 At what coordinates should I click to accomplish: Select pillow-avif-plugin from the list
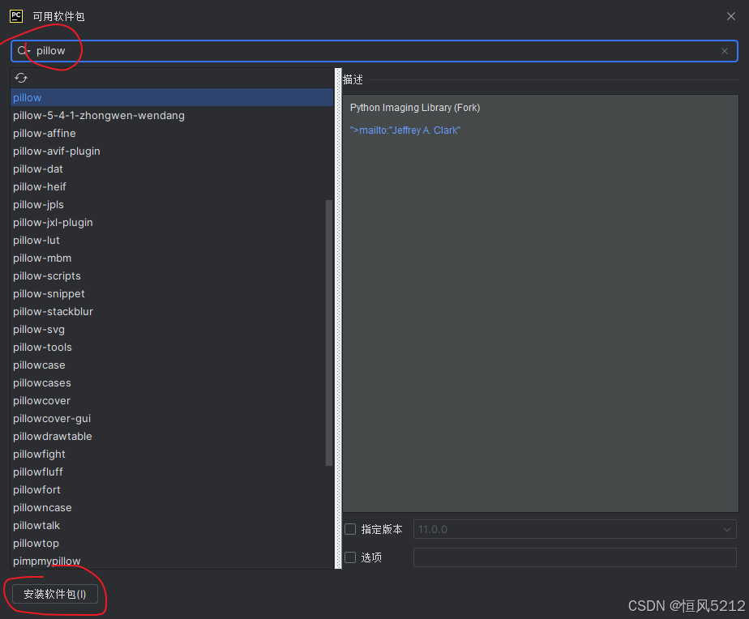[57, 151]
